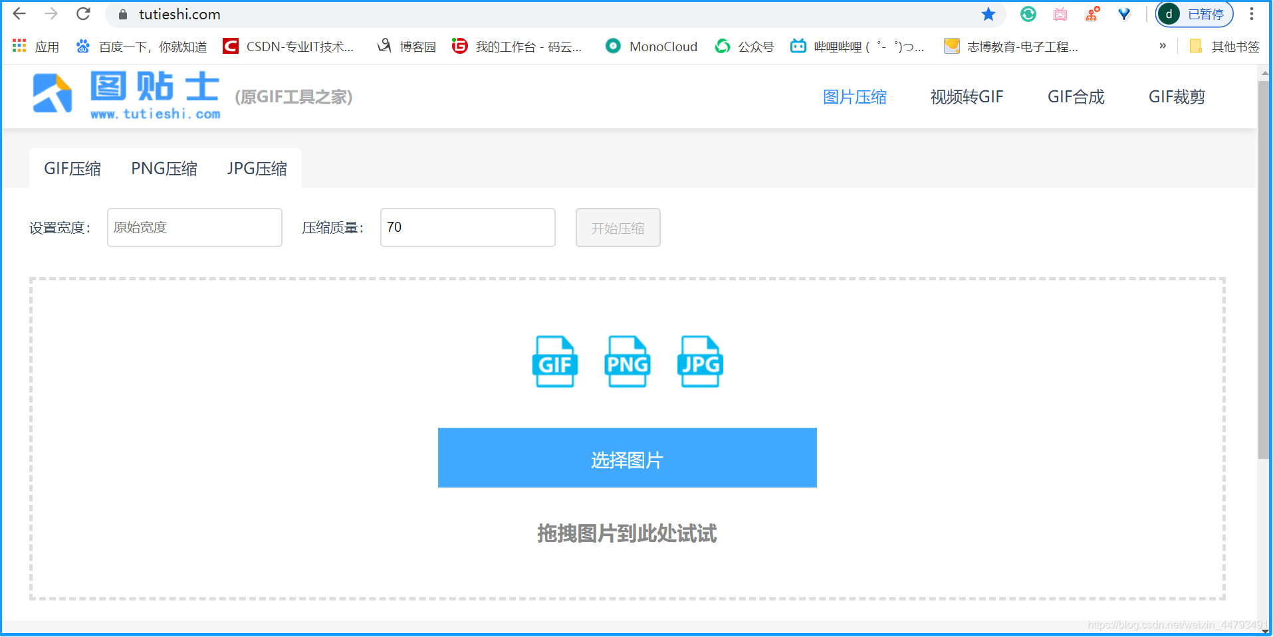
Task: Select GIF裁剪 in the top navigation
Action: pyautogui.click(x=1177, y=97)
